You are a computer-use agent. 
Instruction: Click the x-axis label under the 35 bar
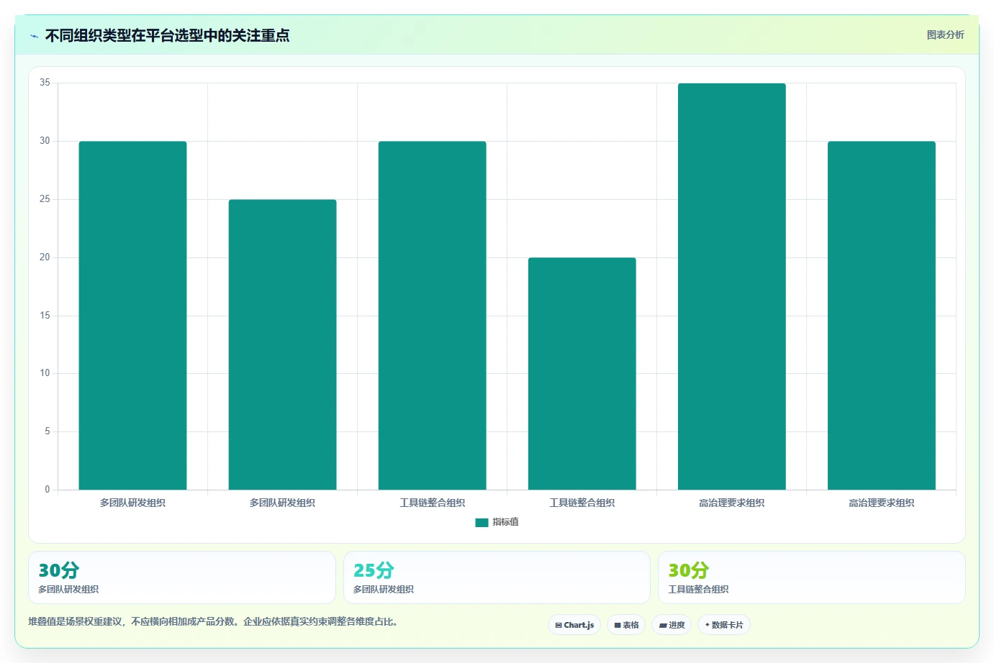732,503
